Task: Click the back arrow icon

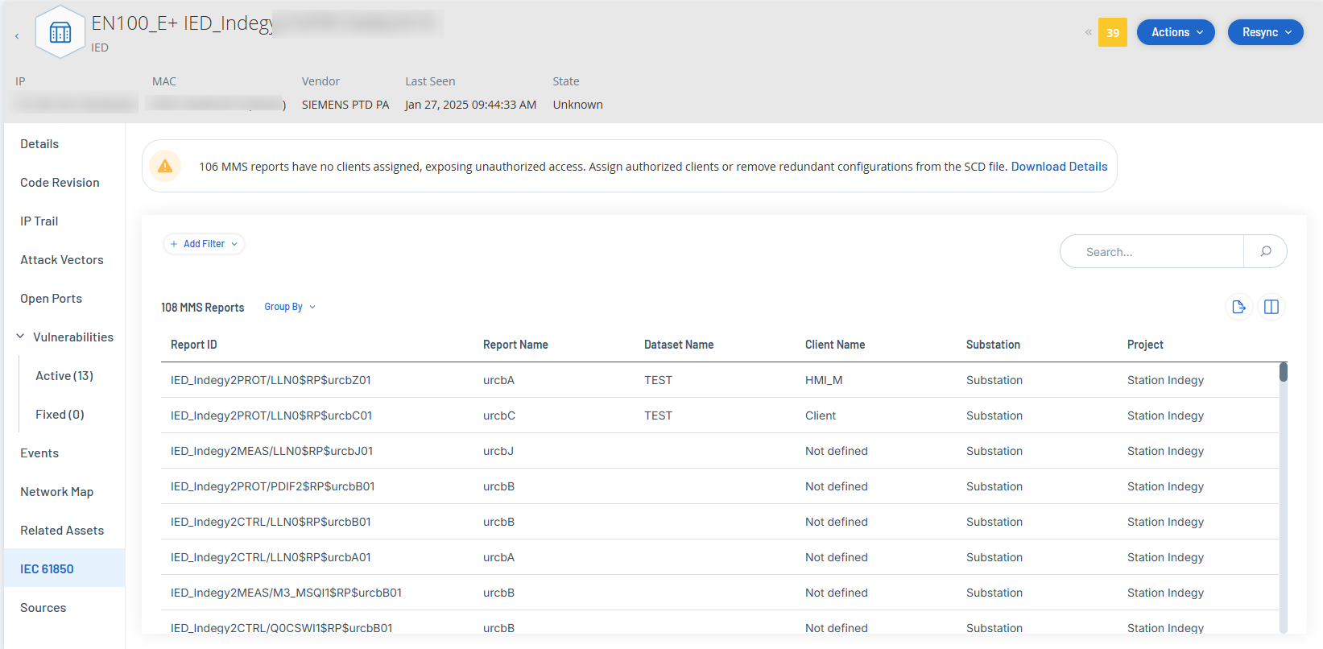Action: coord(17,36)
